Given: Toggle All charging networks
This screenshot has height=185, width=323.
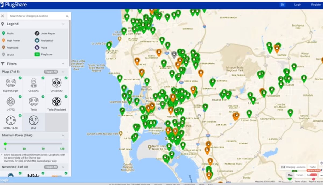Looking at the screenshot, I should click(51, 167).
